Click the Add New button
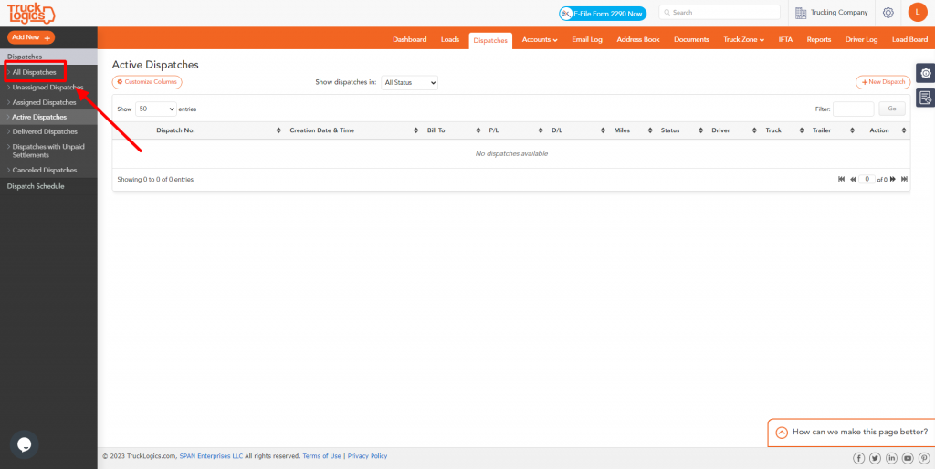 (x=31, y=36)
